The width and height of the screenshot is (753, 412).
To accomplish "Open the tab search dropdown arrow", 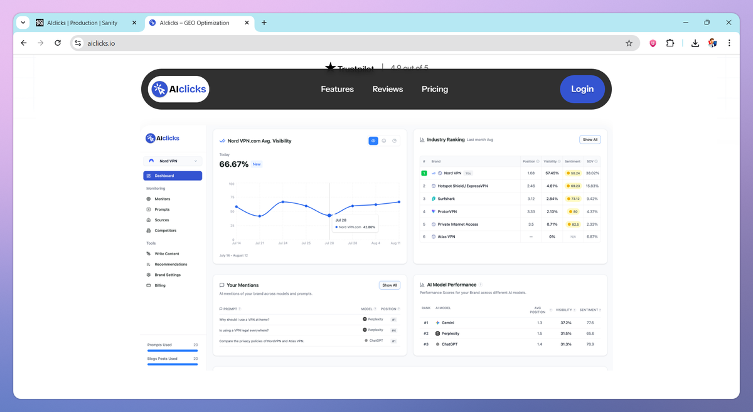I will pos(23,23).
